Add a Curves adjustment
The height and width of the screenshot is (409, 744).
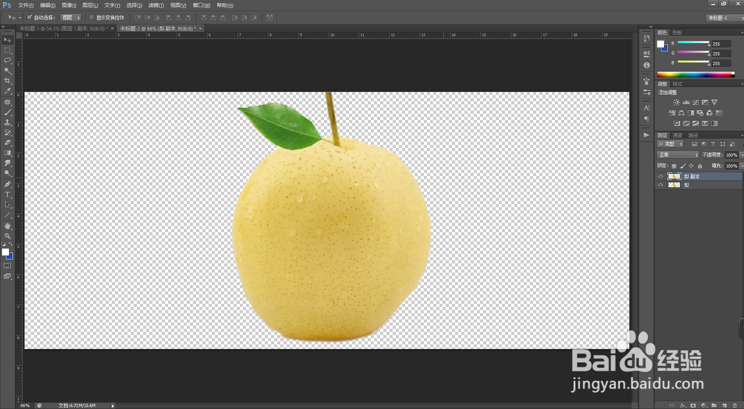[x=696, y=102]
